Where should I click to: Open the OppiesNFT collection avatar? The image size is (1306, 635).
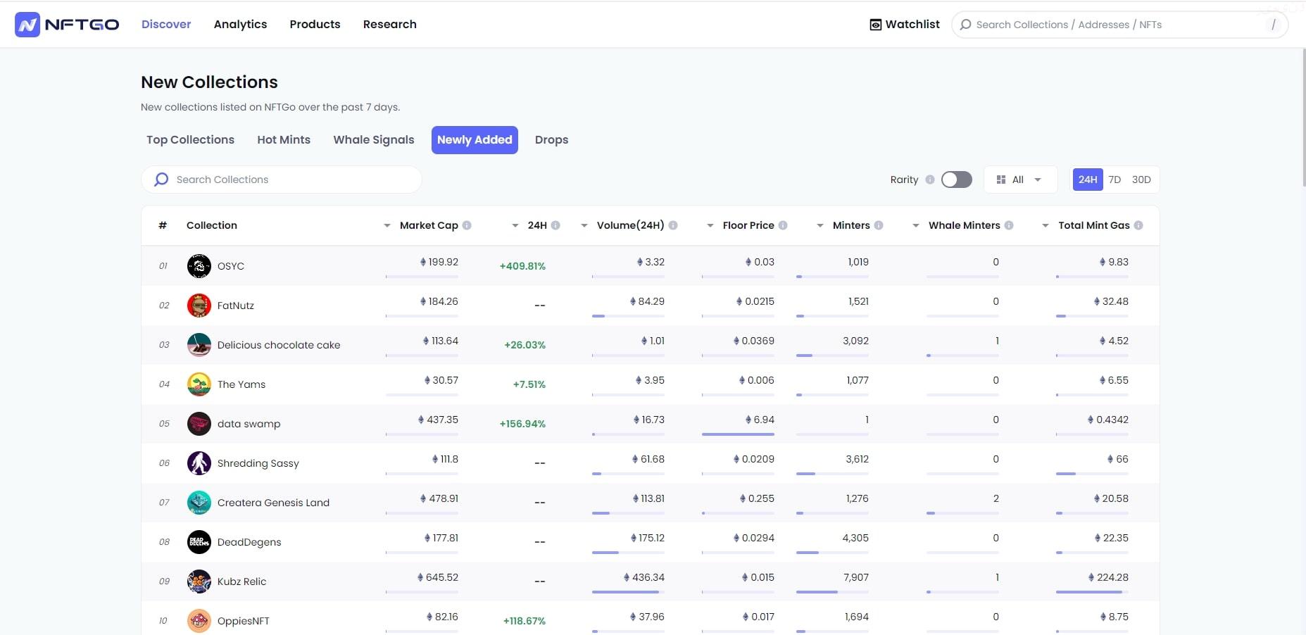199,621
